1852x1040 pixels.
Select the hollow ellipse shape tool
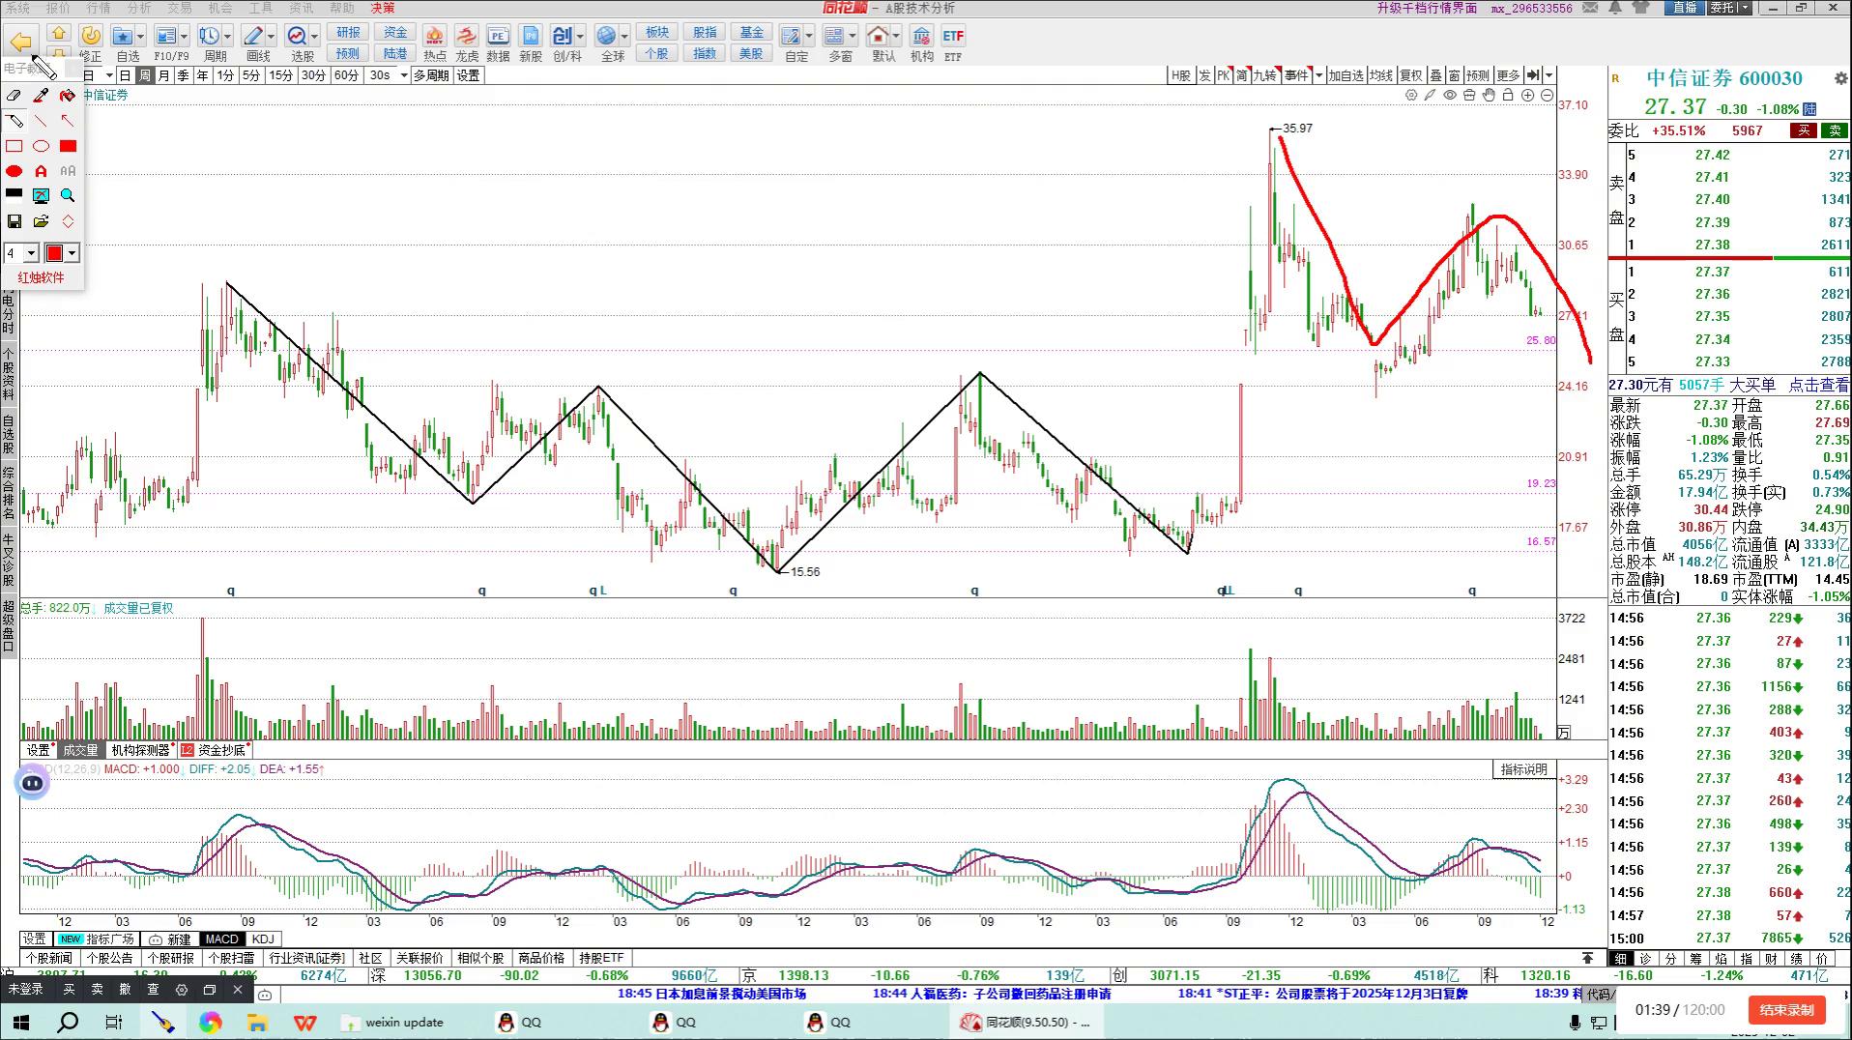click(41, 146)
